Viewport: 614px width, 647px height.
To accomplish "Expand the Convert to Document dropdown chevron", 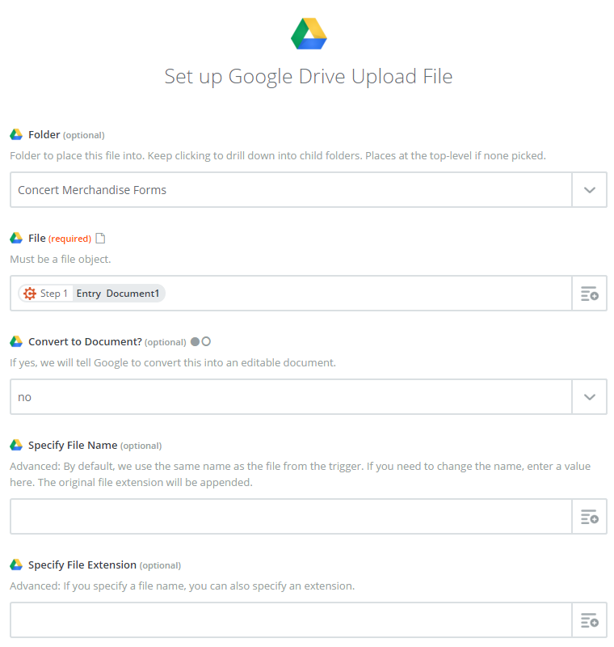I will [589, 397].
